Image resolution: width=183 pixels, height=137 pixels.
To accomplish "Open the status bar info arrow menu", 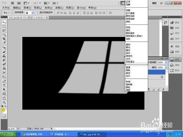I will click(52, 129).
